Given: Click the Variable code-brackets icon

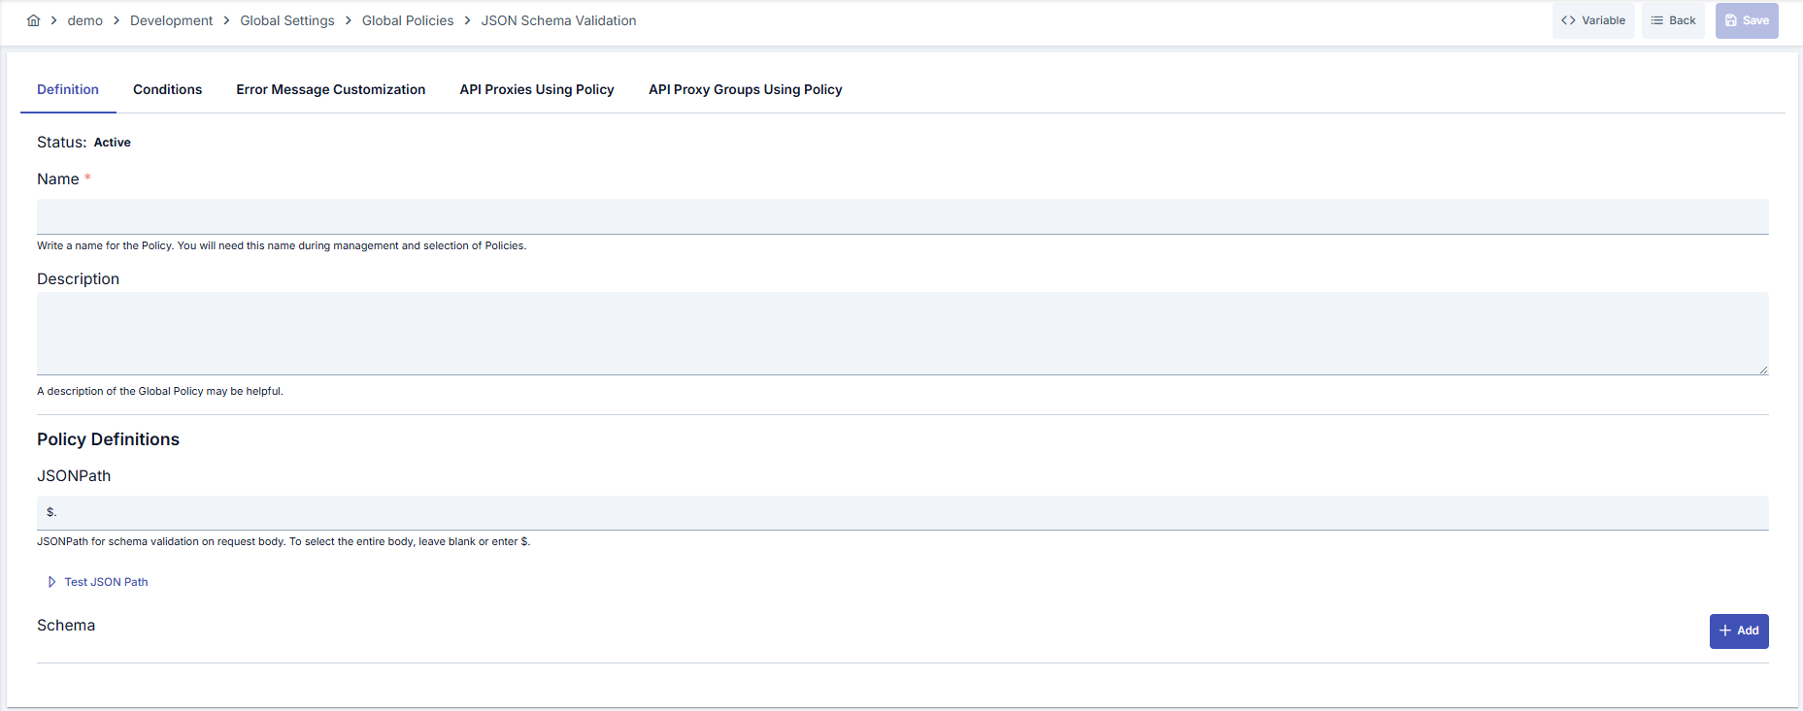Looking at the screenshot, I should pos(1568,20).
